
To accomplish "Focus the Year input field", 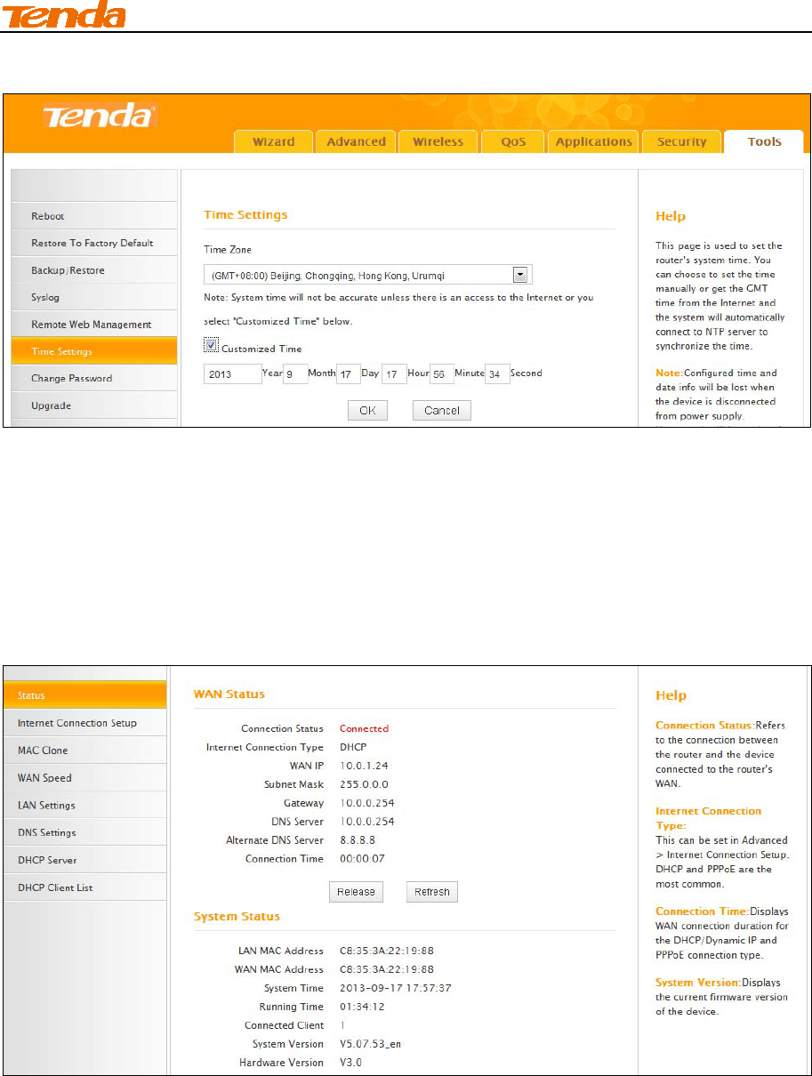I will (233, 373).
